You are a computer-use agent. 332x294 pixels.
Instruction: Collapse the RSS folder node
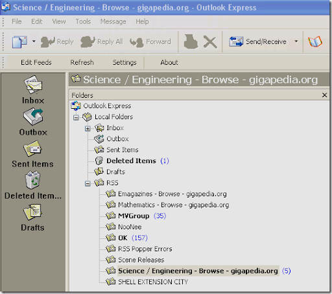click(x=88, y=183)
